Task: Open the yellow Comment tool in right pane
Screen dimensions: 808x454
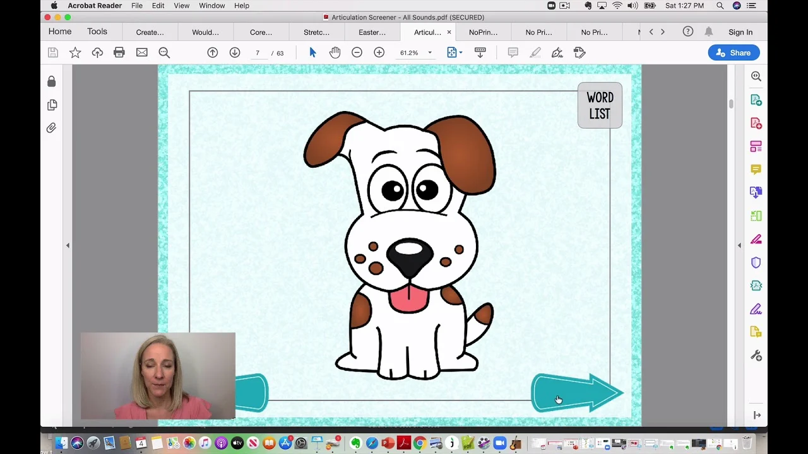Action: [756, 170]
